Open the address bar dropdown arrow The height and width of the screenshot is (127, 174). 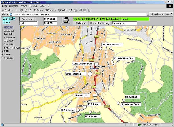tap(148, 14)
